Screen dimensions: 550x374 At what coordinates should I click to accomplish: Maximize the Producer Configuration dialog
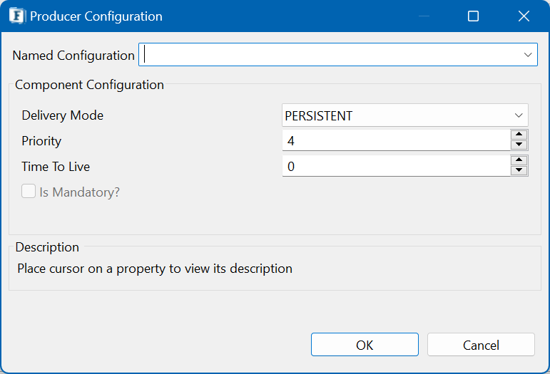[473, 16]
